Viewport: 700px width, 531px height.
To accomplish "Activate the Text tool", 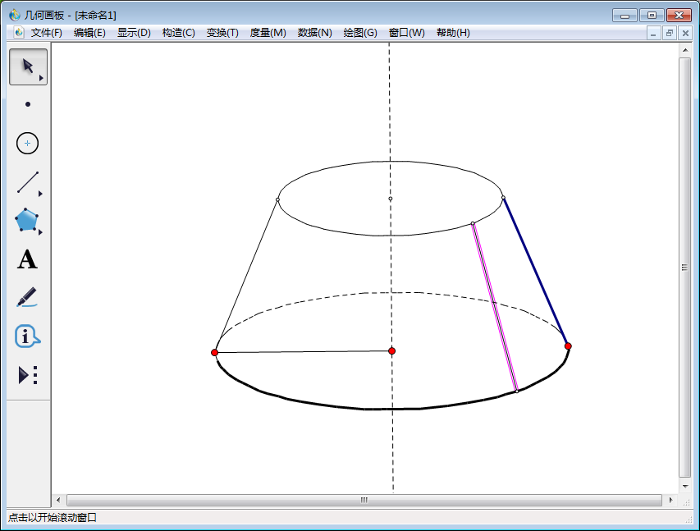I will (28, 260).
